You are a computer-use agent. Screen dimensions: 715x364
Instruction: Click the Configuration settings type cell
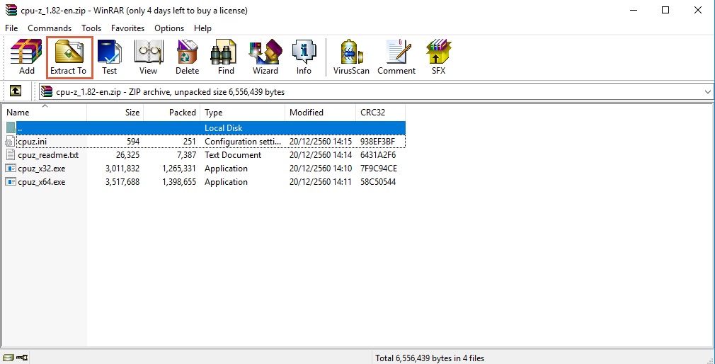point(243,142)
